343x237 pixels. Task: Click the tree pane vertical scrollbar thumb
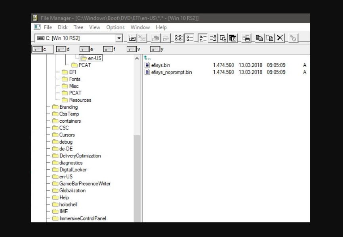point(137,178)
